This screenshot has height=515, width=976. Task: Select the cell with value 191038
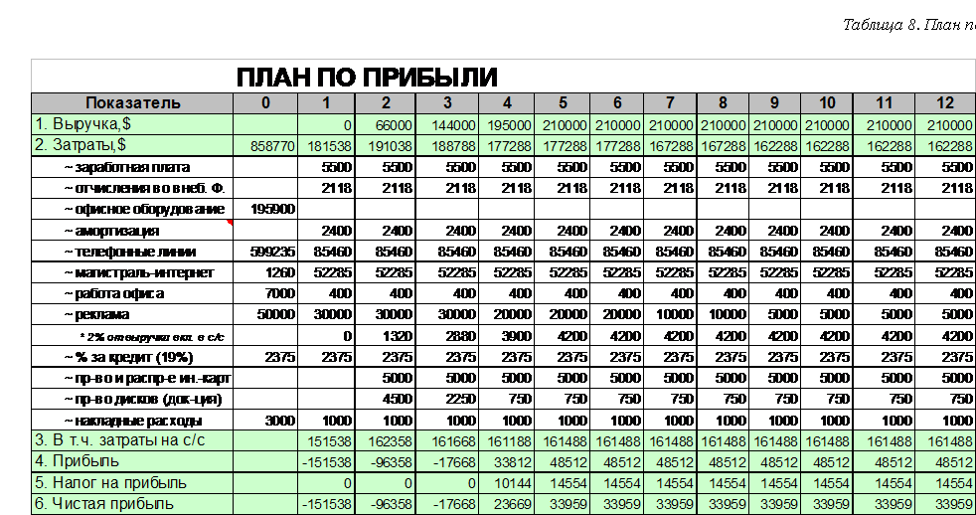click(x=385, y=146)
